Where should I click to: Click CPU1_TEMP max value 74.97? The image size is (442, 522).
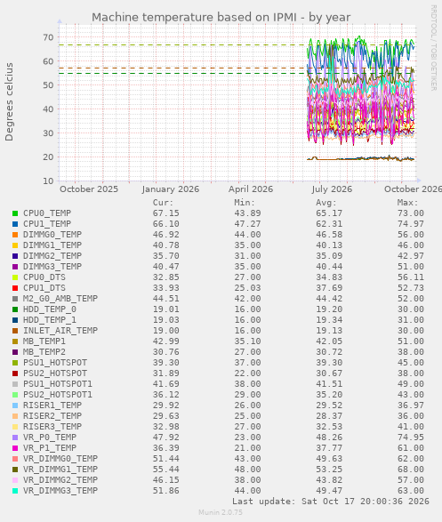coord(411,224)
